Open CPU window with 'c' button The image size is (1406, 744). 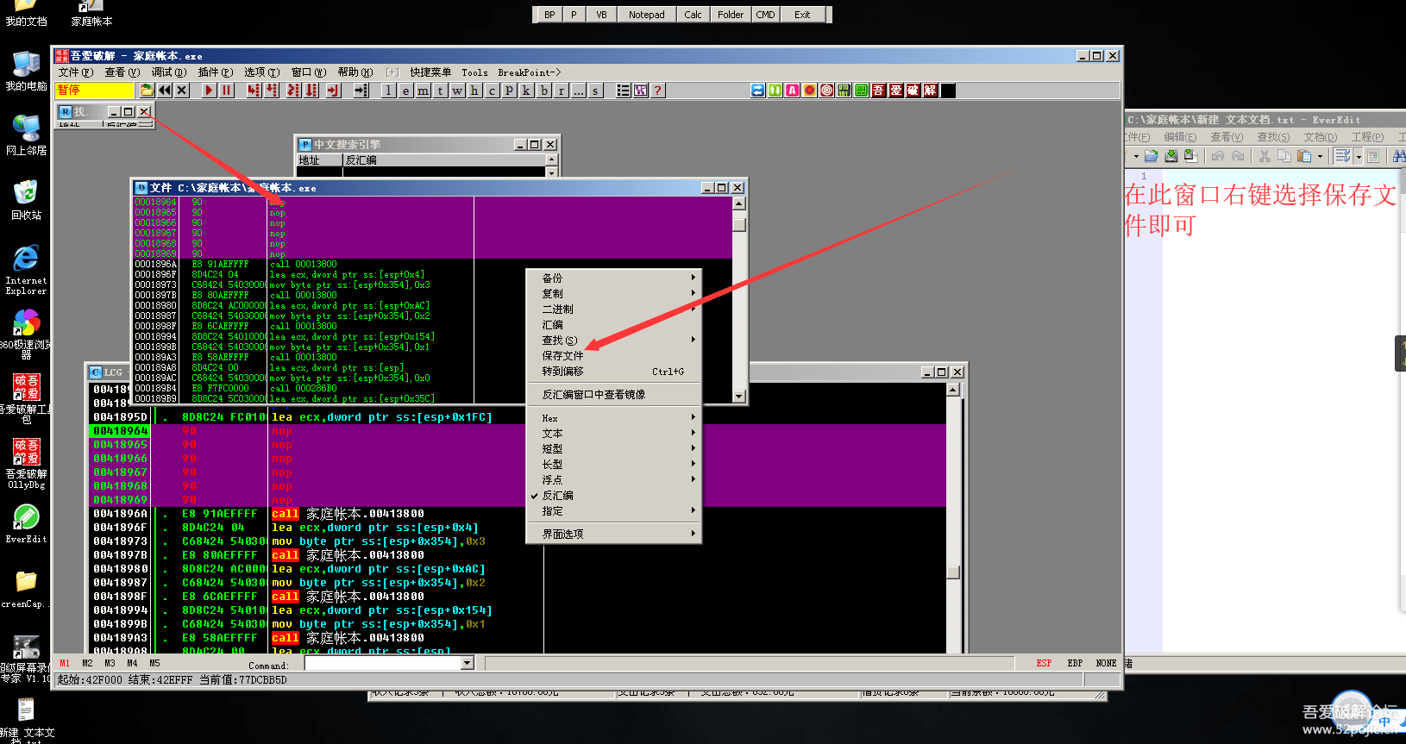493,91
